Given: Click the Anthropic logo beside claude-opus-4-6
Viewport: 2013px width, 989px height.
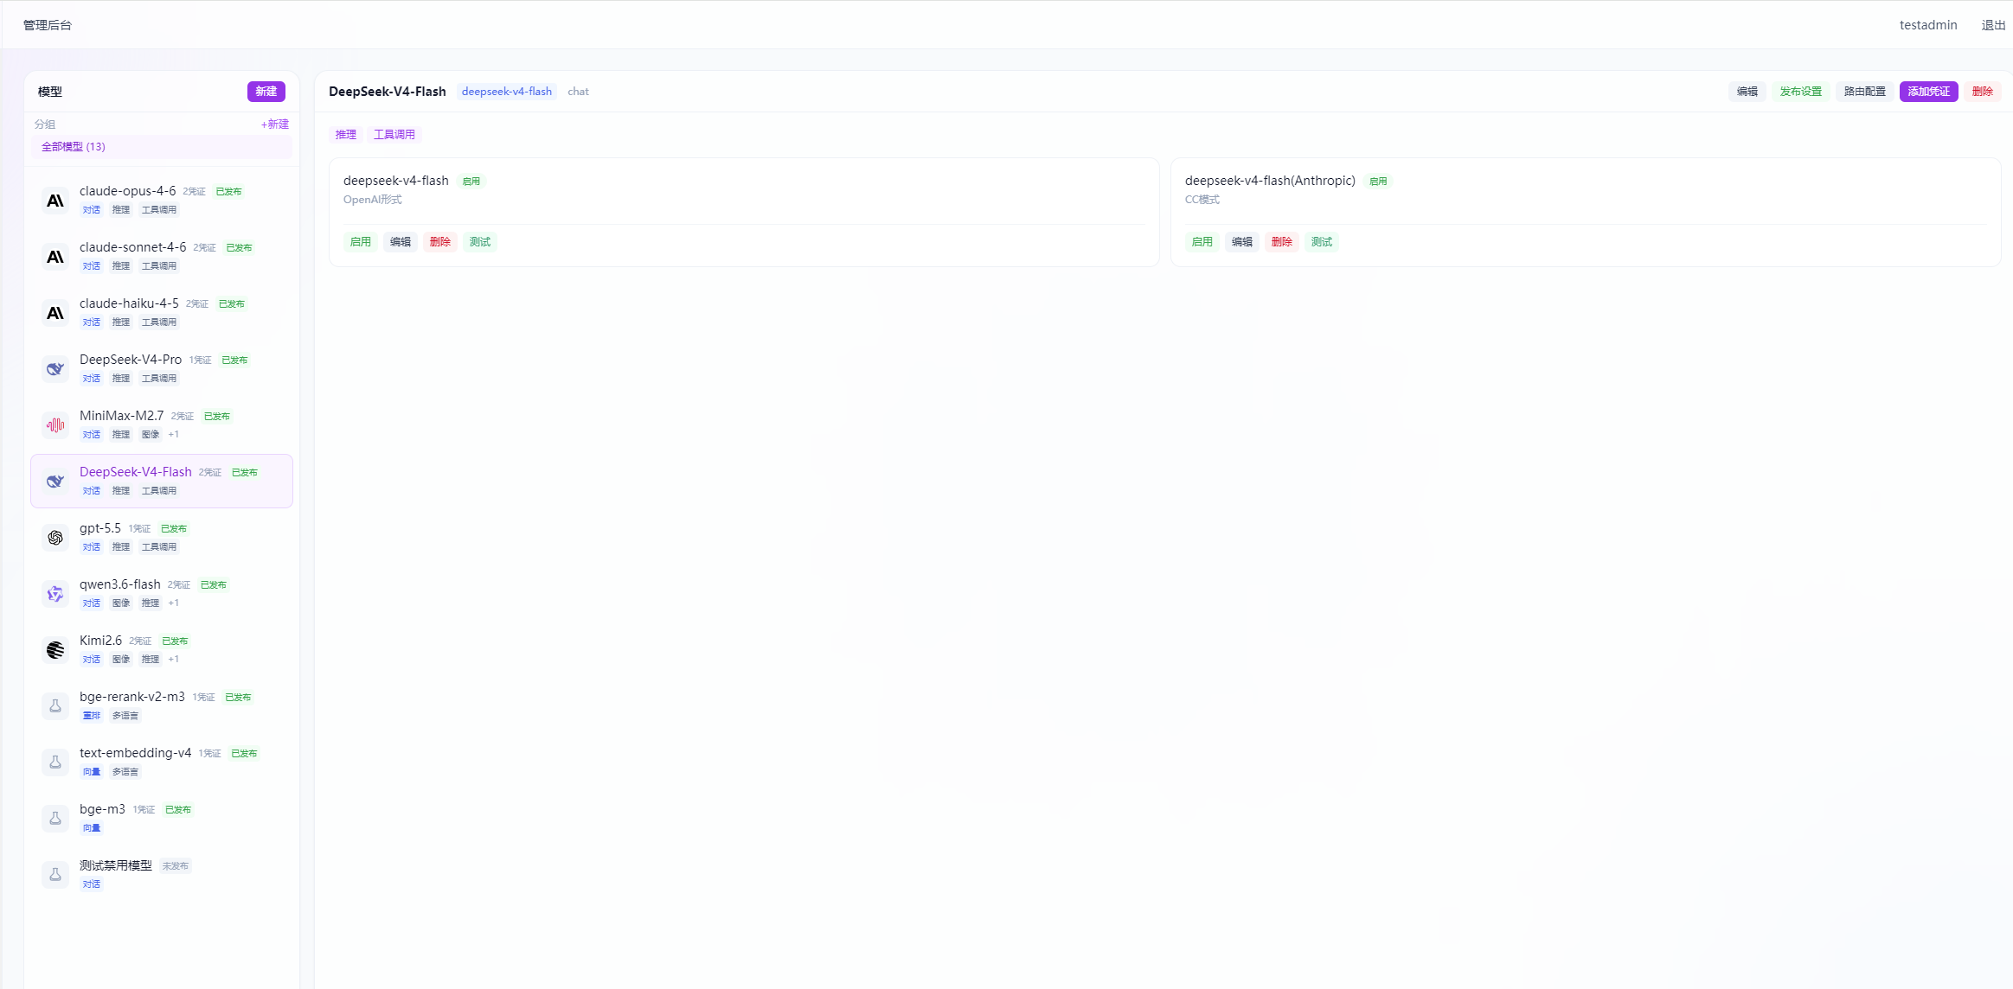Looking at the screenshot, I should click(55, 201).
